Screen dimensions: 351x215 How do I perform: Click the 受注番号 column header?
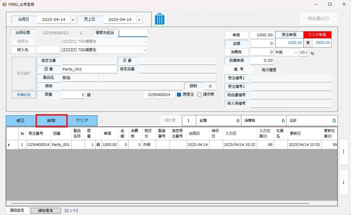tap(38, 134)
